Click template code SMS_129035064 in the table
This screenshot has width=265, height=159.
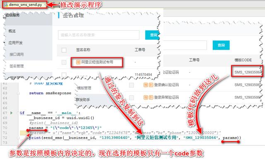tap(248, 72)
